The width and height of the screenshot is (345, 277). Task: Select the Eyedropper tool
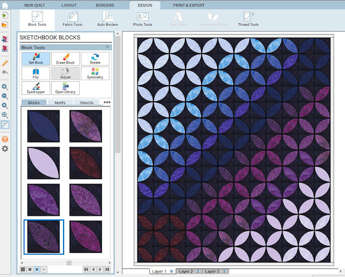[x=36, y=88]
